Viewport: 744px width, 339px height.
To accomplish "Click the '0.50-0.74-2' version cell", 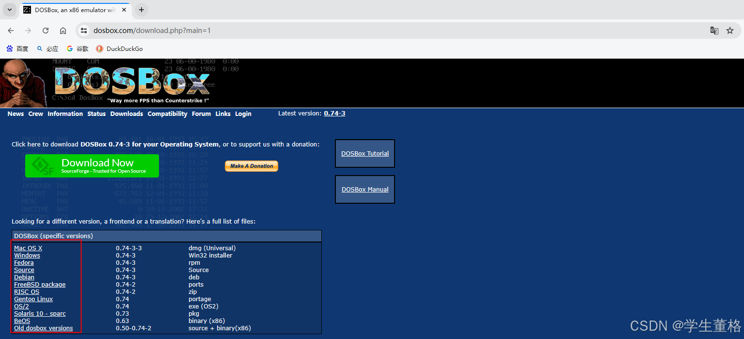I will coord(134,328).
